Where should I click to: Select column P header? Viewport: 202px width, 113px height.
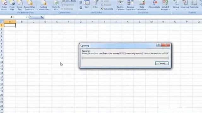pyautogui.click(x=187, y=22)
